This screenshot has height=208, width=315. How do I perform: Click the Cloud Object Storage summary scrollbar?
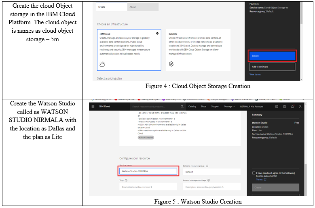301,13
